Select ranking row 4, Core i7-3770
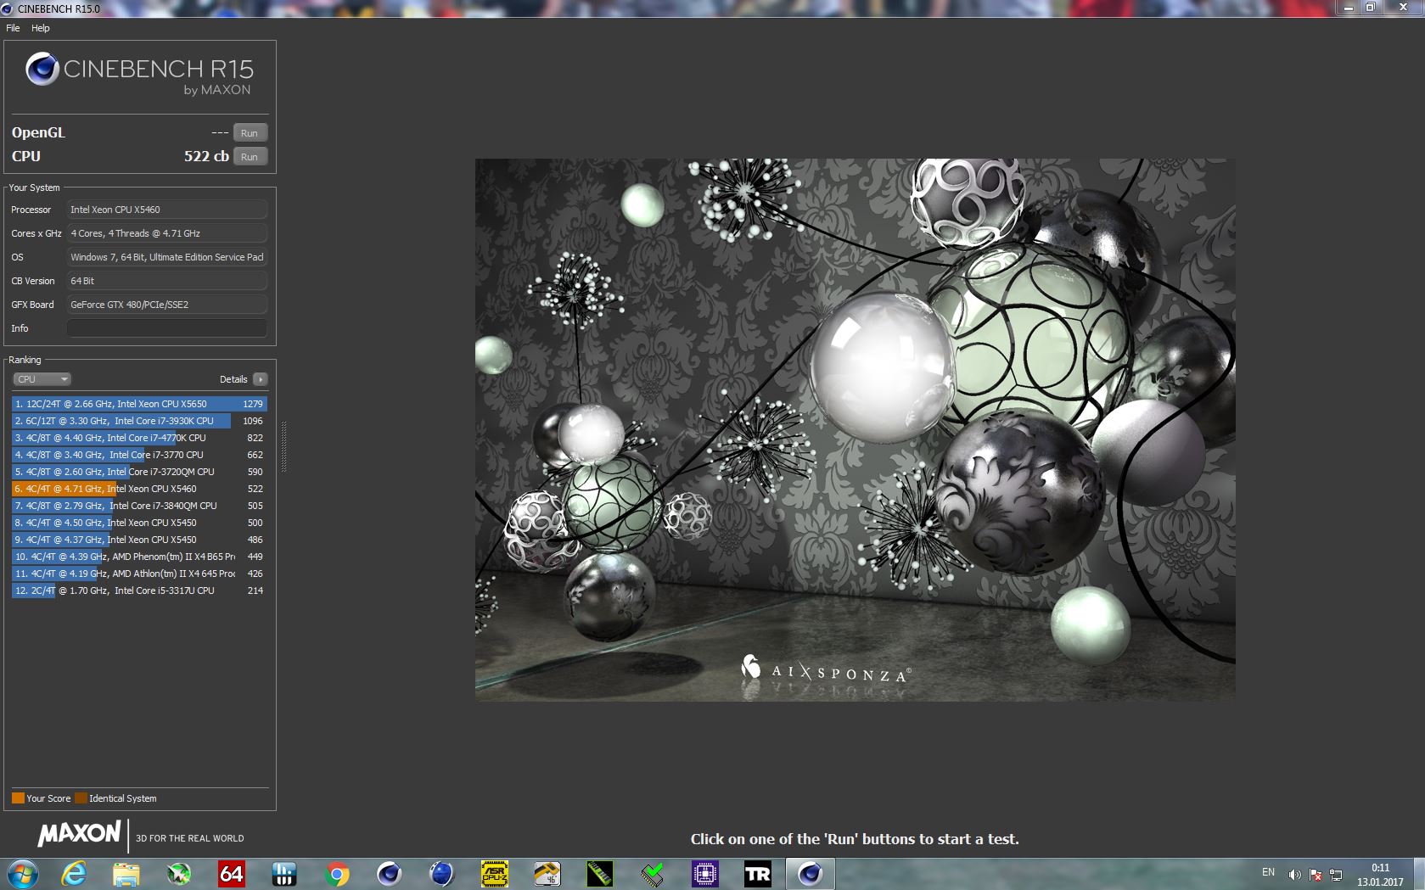1425x890 pixels. pyautogui.click(x=139, y=455)
